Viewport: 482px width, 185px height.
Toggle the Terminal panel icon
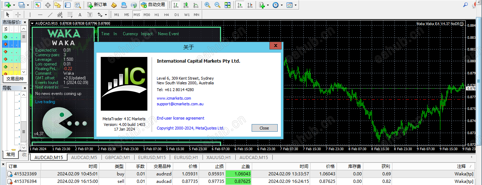[x=67, y=5]
